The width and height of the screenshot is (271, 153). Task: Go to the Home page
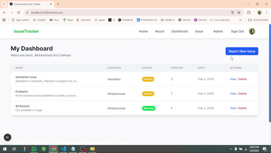point(143,31)
